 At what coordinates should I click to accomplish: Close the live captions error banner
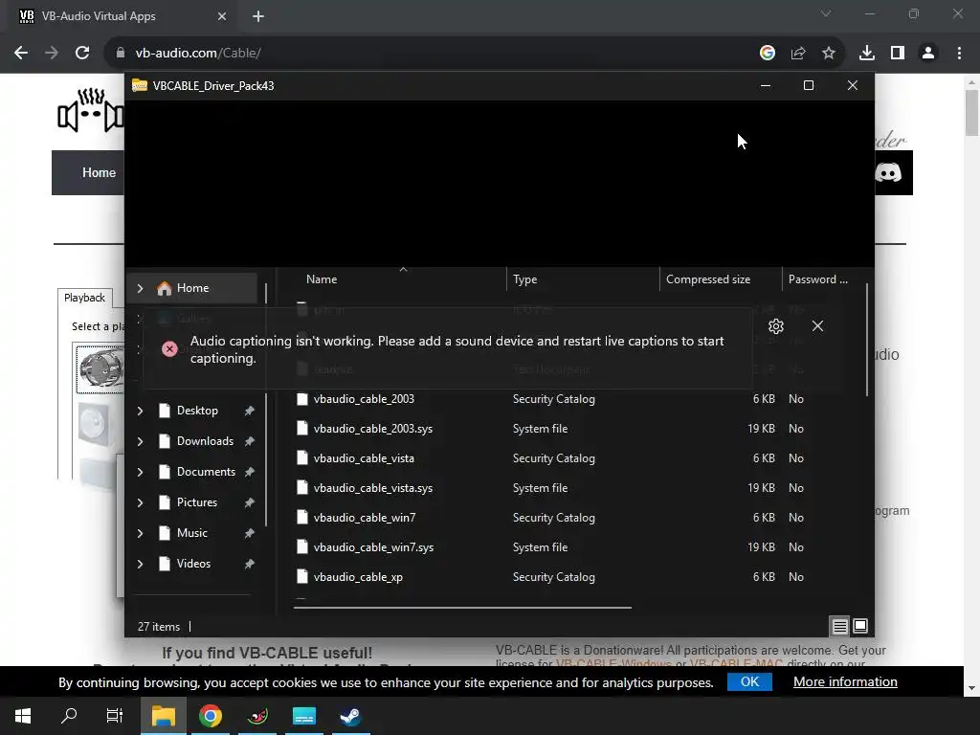(817, 326)
